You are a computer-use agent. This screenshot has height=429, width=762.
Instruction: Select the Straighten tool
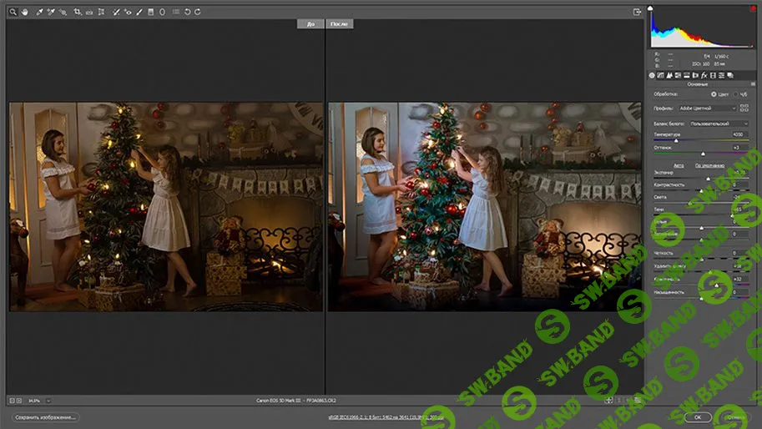[89, 12]
